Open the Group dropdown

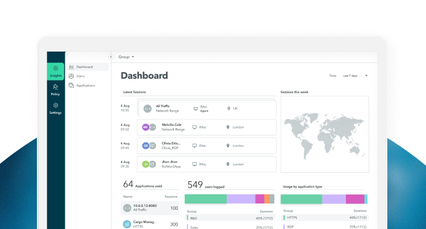[x=126, y=57]
